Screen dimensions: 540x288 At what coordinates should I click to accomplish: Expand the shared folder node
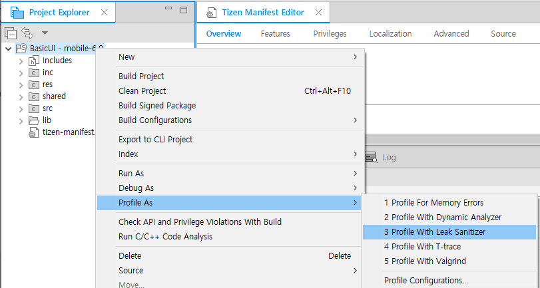(x=21, y=96)
